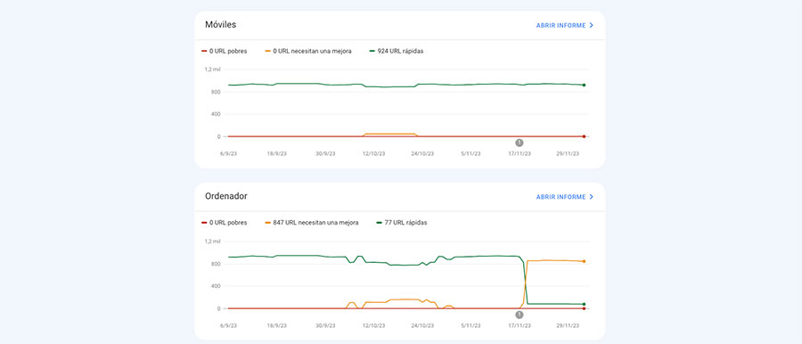Viewport: 802px width, 344px height.
Task: Click the 29/11/23 date label in Móviles chart
Action: coord(569,153)
